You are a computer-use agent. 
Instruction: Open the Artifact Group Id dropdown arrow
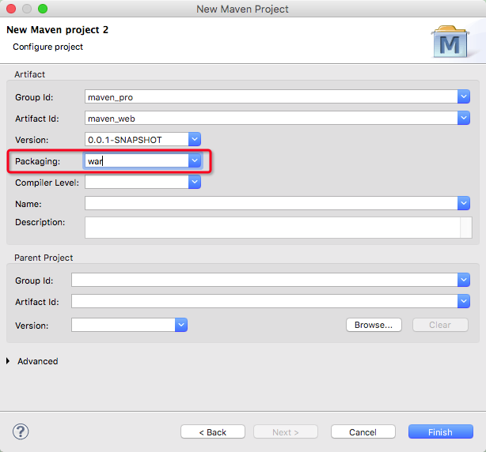tap(463, 96)
